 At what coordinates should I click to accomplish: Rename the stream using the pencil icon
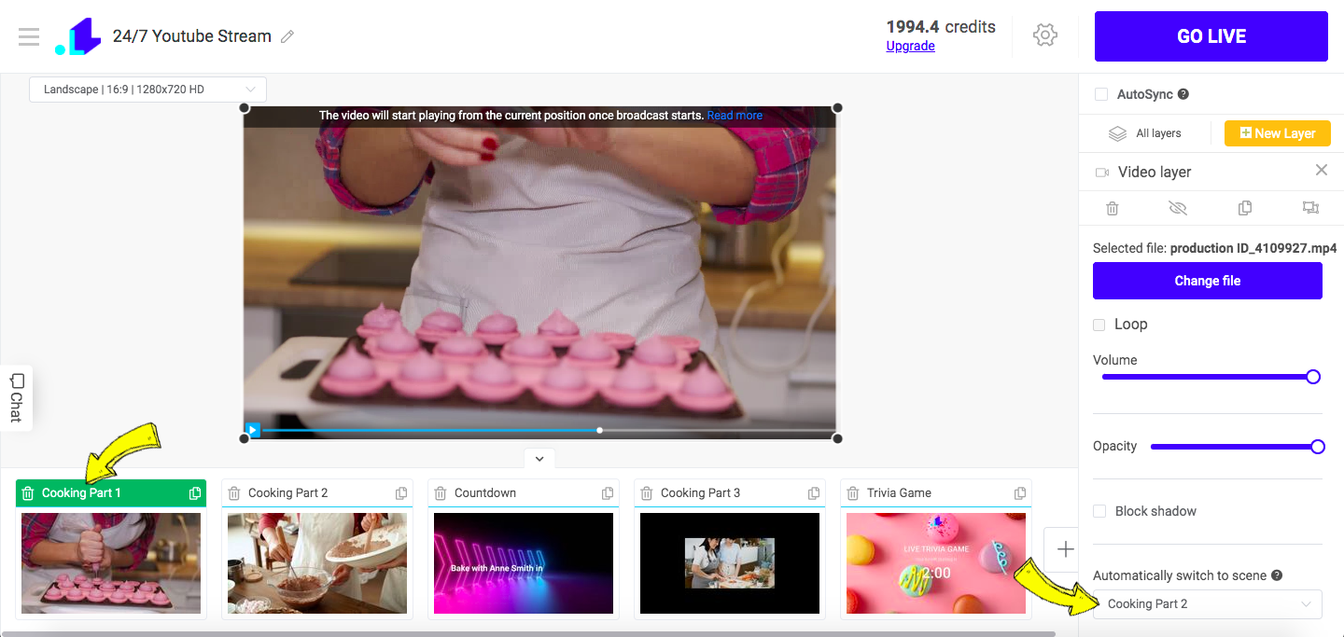pyautogui.click(x=287, y=35)
